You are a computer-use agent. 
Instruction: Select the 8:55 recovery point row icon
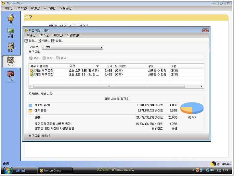pyautogui.click(x=32, y=71)
